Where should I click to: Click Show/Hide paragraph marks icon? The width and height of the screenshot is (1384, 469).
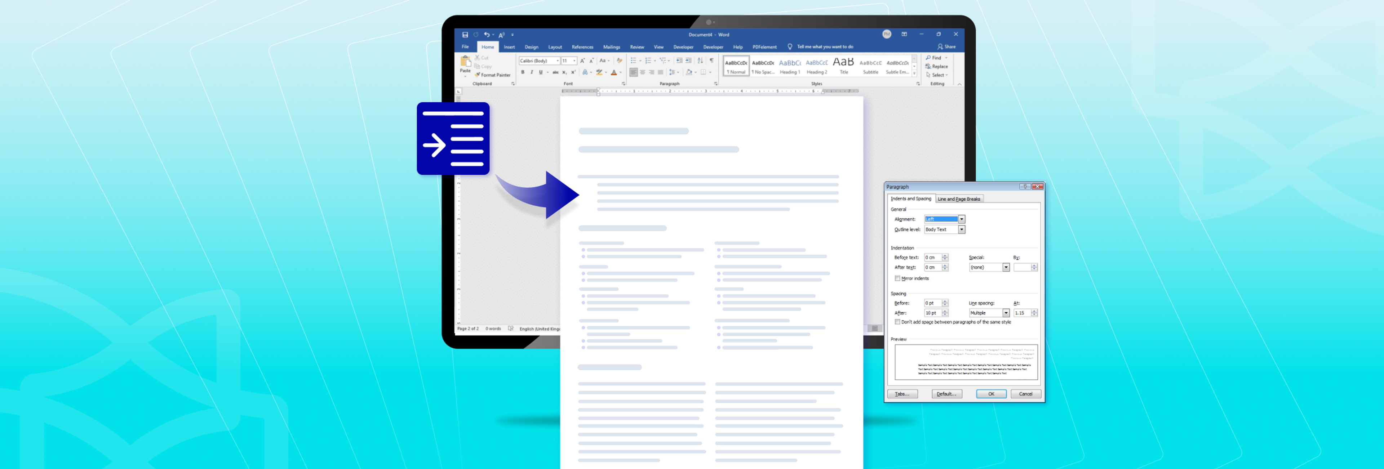[x=711, y=61]
